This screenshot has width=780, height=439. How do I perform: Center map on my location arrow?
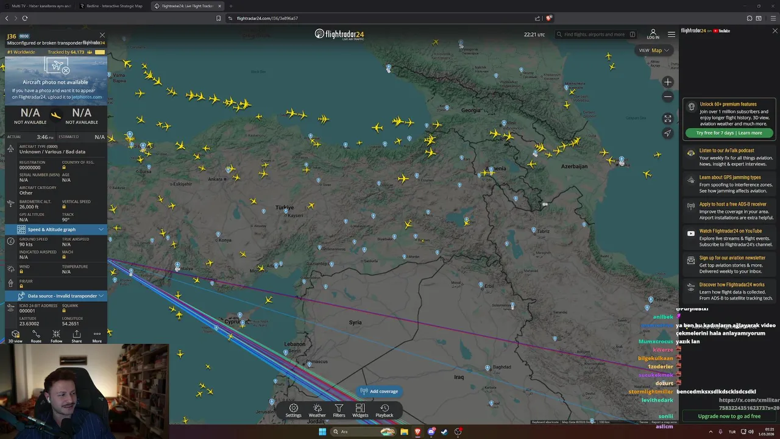(x=668, y=133)
